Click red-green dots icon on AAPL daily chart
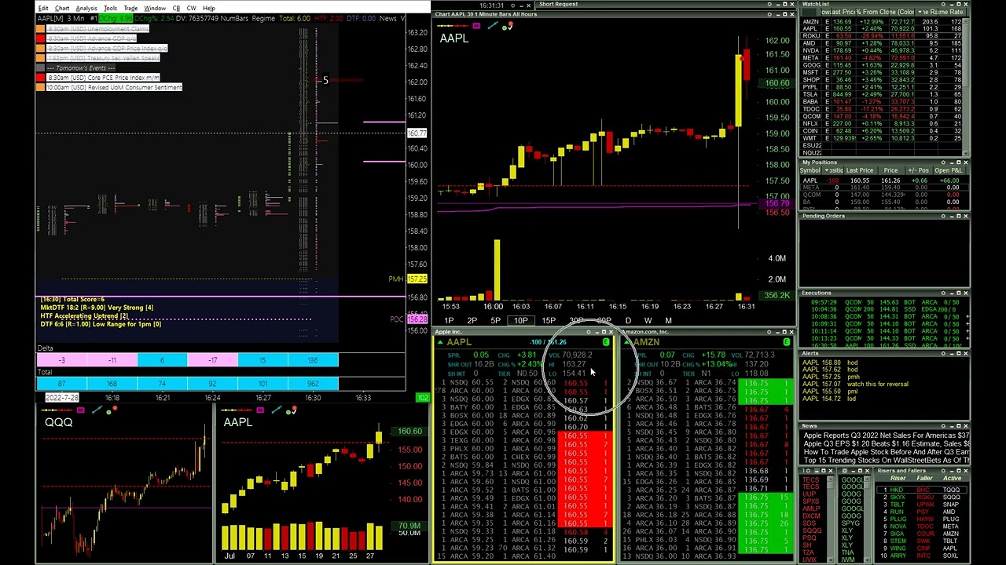1006x565 pixels. coord(292,410)
